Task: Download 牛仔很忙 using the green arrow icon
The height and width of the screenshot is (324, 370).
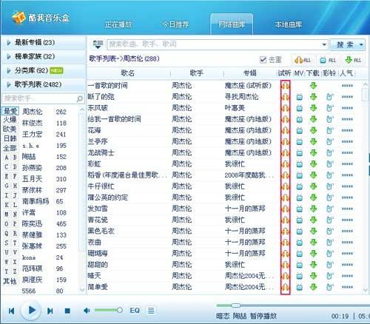Action: pos(313,186)
